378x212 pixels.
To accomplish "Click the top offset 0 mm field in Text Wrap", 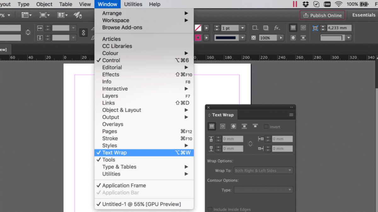I will (233, 139).
